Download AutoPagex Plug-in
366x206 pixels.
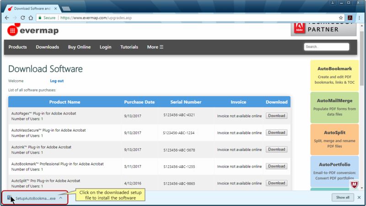click(x=277, y=116)
